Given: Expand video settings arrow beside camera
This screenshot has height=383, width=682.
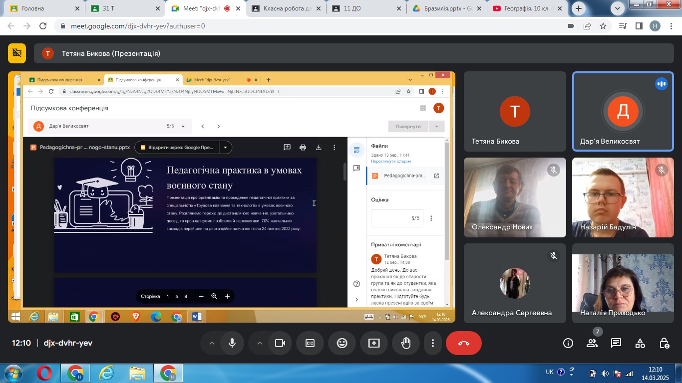Looking at the screenshot, I should click(x=260, y=343).
